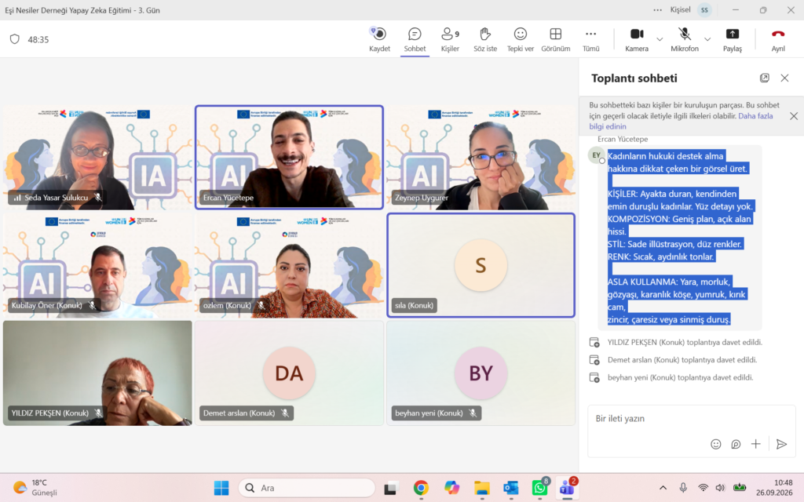Click the Bir ileti yazın message box
Viewport: 804px width, 502px height.
click(691, 419)
